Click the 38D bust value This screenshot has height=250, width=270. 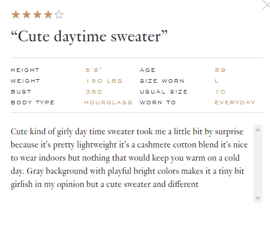click(x=94, y=92)
